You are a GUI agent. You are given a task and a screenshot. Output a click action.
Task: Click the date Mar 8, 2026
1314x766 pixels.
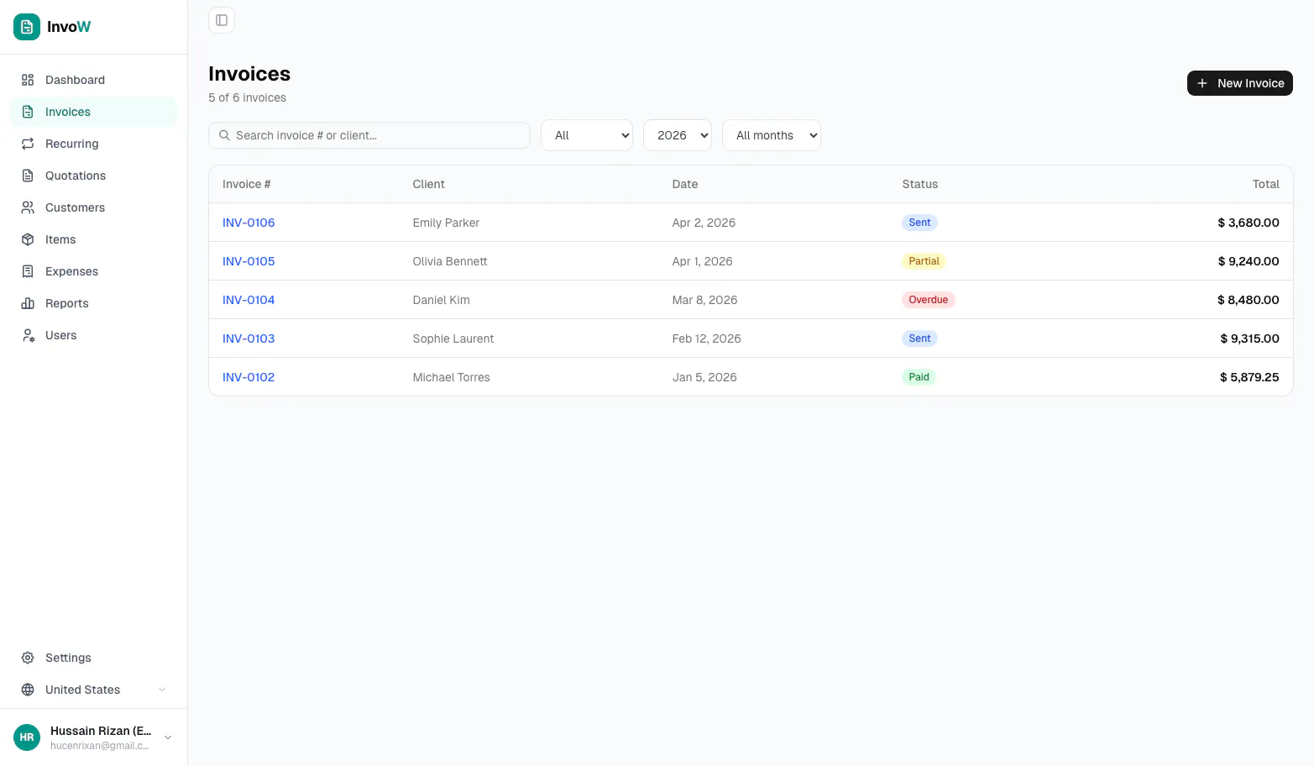[704, 300]
